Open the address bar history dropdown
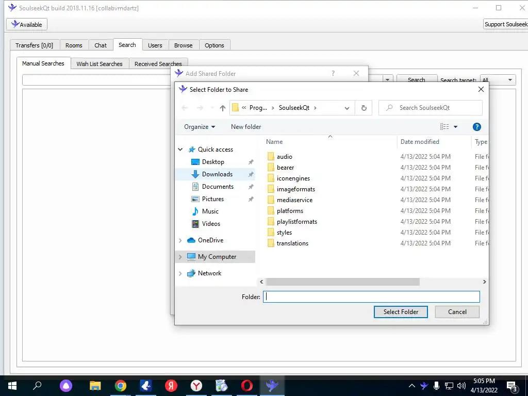The height and width of the screenshot is (396, 528). point(347,108)
